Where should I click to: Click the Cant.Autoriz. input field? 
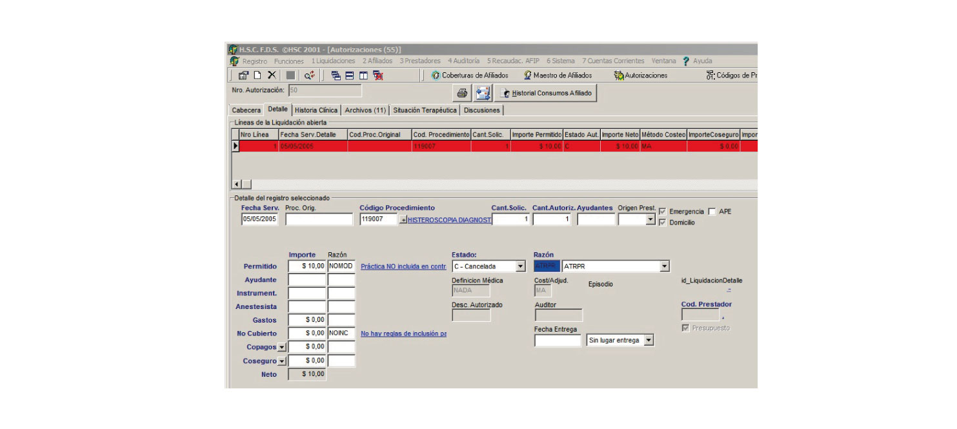click(x=552, y=219)
